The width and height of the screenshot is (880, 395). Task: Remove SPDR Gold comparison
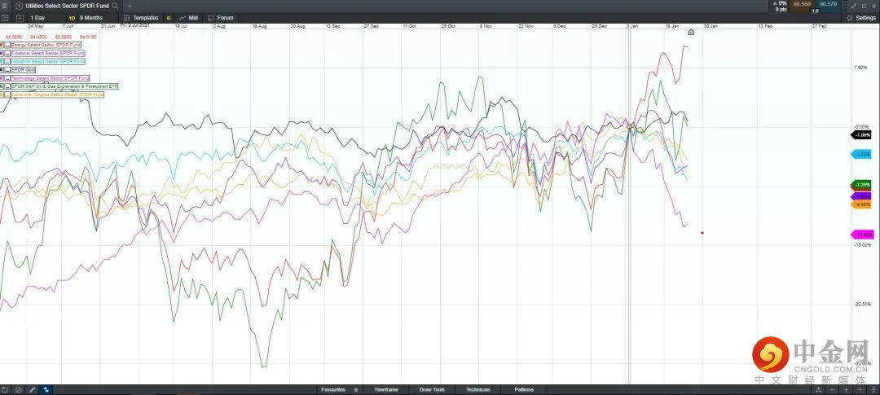[2, 69]
